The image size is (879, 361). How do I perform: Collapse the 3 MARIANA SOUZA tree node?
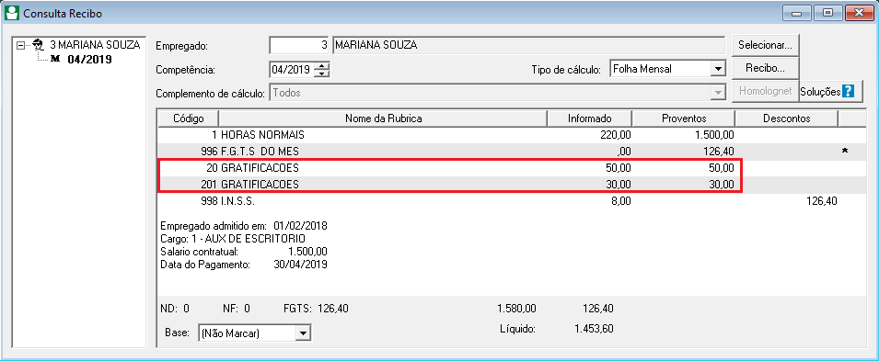[x=21, y=45]
